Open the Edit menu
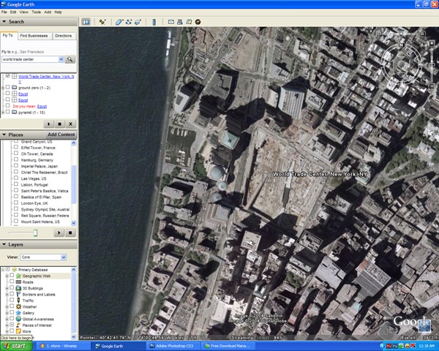439x351 pixels. [x=13, y=12]
